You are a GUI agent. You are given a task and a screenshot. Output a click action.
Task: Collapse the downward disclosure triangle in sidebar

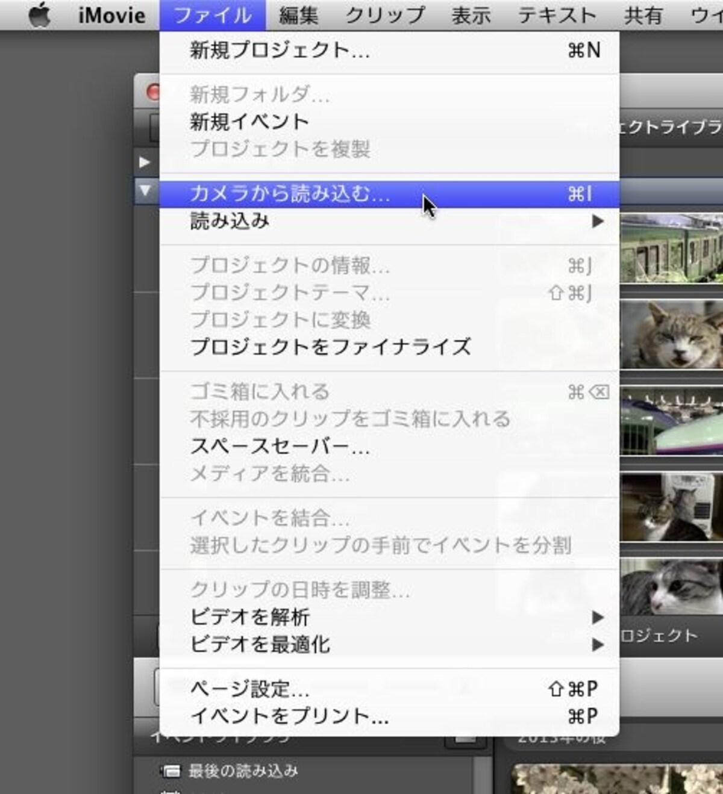[x=145, y=190]
